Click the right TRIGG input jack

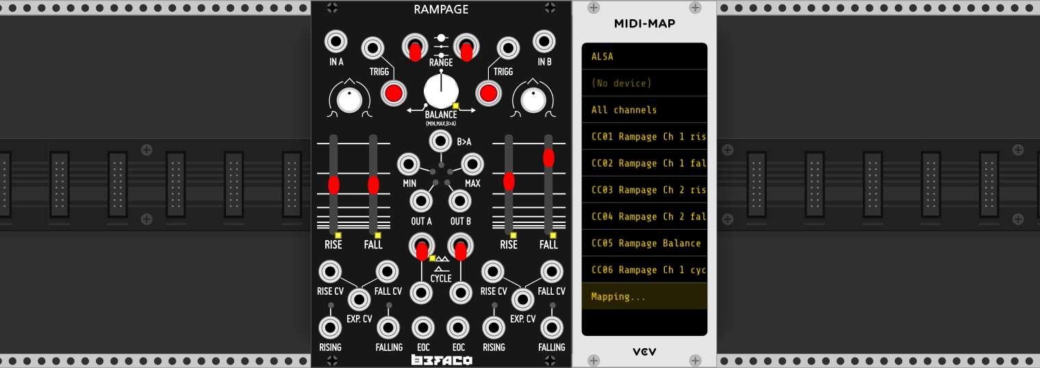point(508,49)
